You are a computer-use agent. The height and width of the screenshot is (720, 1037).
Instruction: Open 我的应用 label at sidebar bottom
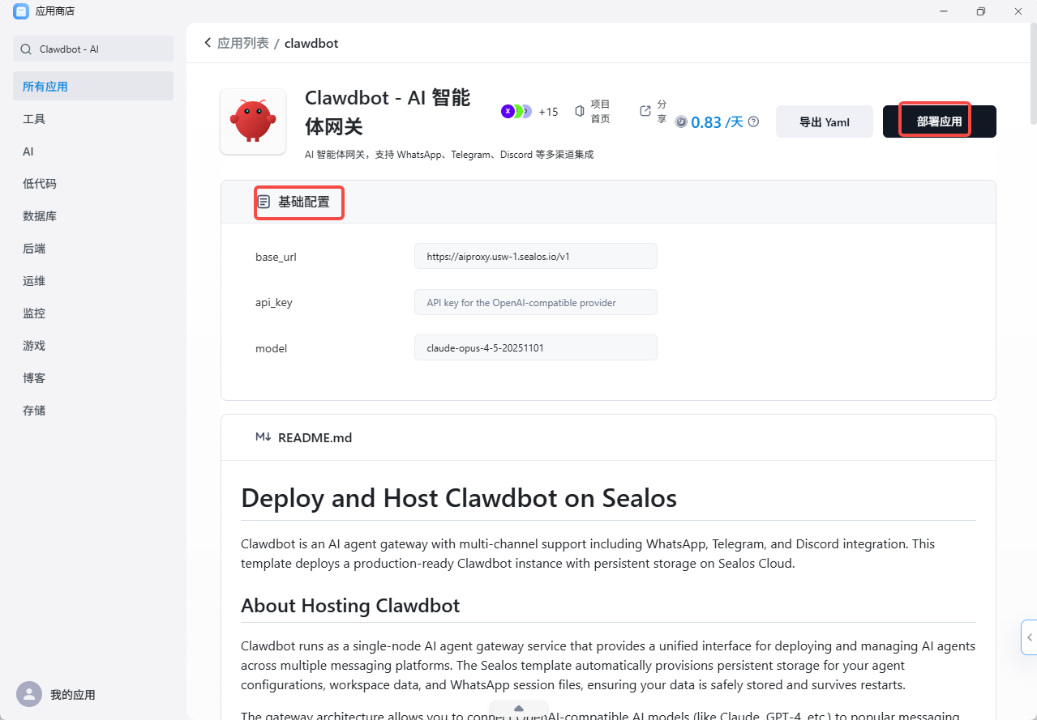coord(73,695)
